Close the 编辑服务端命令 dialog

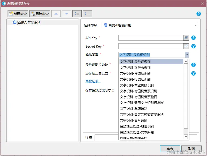(x=202, y=3)
